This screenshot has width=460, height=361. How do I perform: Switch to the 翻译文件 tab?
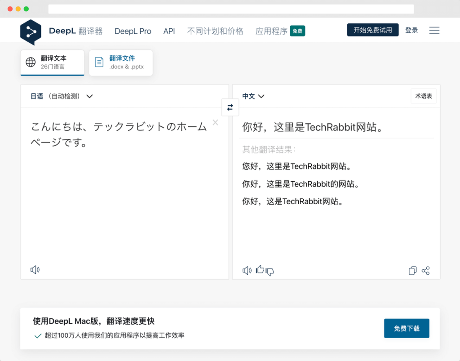(121, 62)
